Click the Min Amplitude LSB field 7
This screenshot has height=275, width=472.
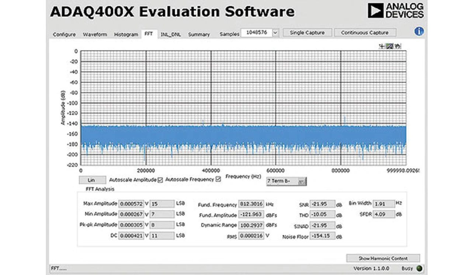(x=162, y=214)
